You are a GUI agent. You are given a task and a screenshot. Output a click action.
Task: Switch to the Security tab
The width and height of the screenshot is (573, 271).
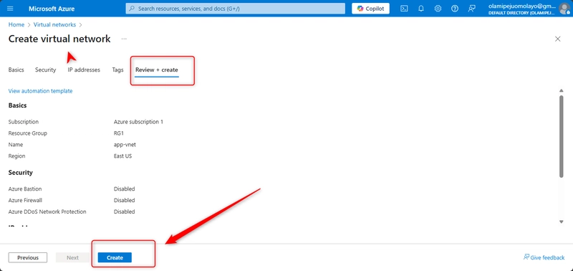pyautogui.click(x=45, y=70)
